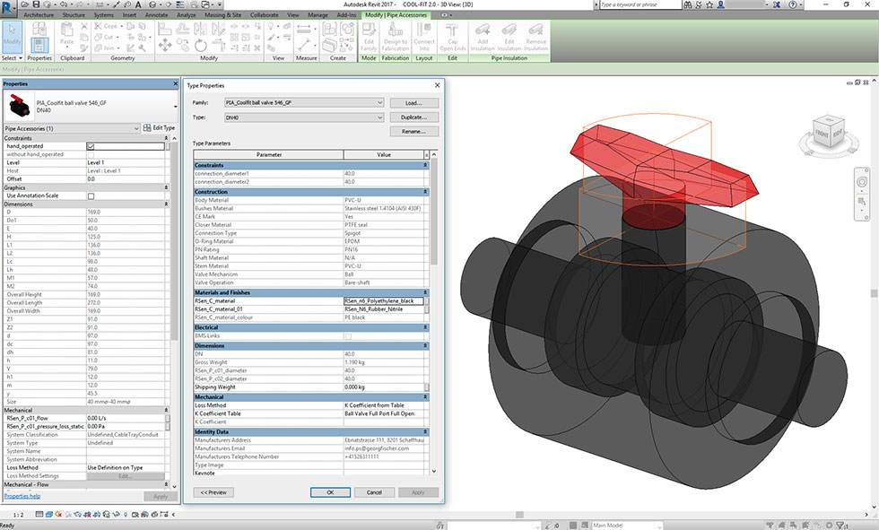Open the Pipe Accessories (1) filter dropdown

point(72,128)
